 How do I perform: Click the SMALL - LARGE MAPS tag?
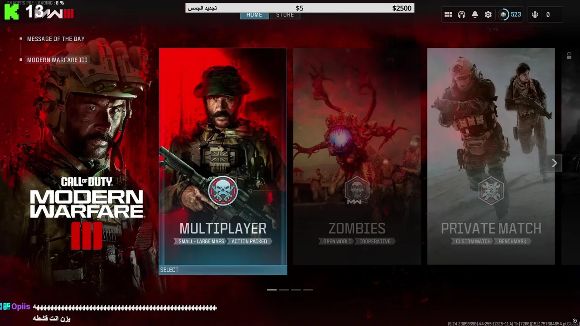coord(201,241)
